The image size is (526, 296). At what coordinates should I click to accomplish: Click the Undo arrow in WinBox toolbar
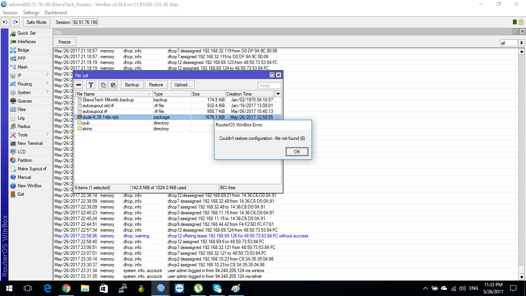coord(5,22)
